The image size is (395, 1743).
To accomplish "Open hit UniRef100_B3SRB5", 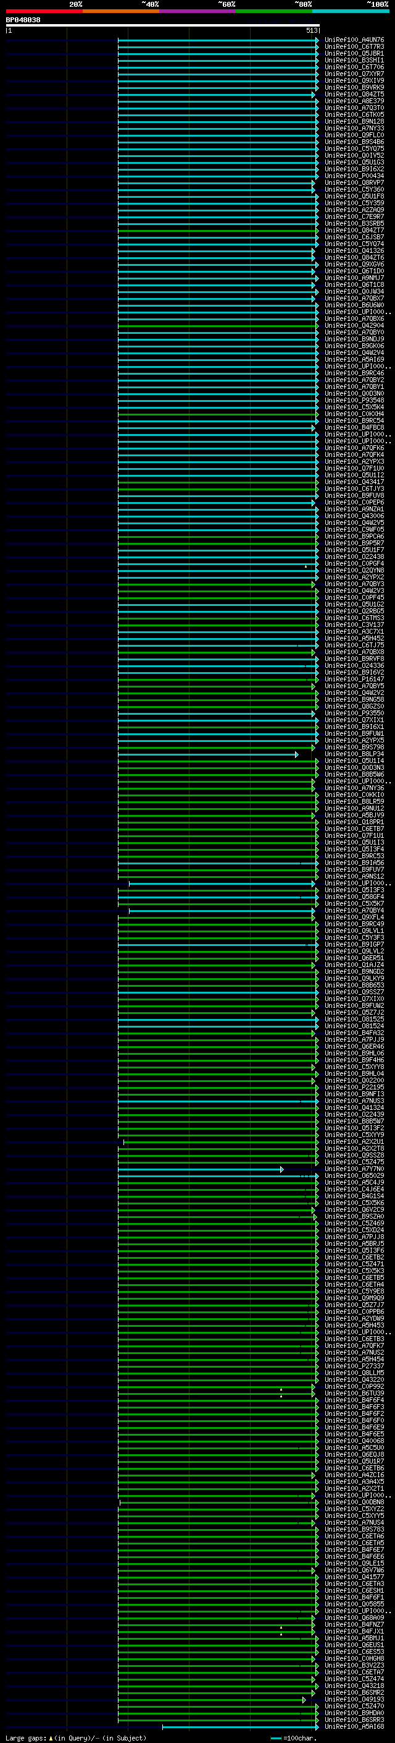I will point(354,223).
